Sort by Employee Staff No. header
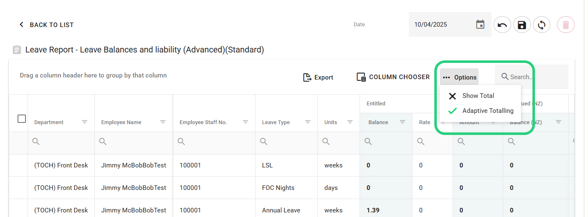Screen dimensions: 588x217 203,122
